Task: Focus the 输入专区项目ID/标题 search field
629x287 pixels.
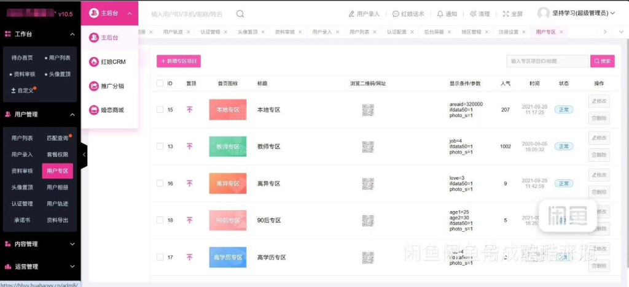Action: click(x=547, y=61)
